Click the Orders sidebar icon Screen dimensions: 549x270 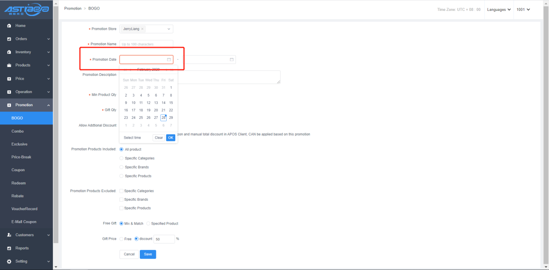pos(9,39)
